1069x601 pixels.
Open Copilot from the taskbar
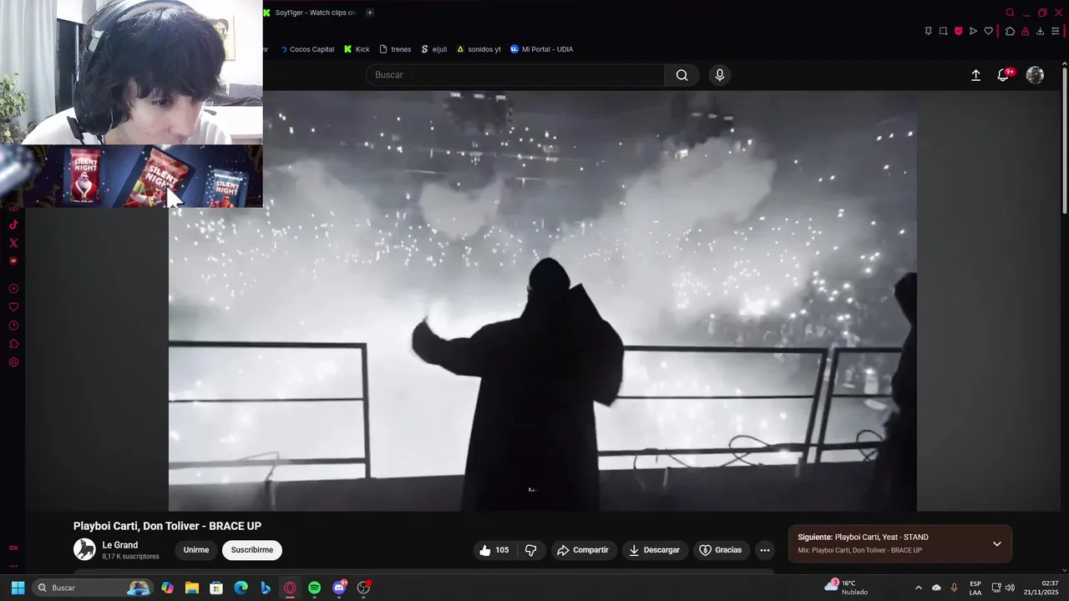[167, 588]
